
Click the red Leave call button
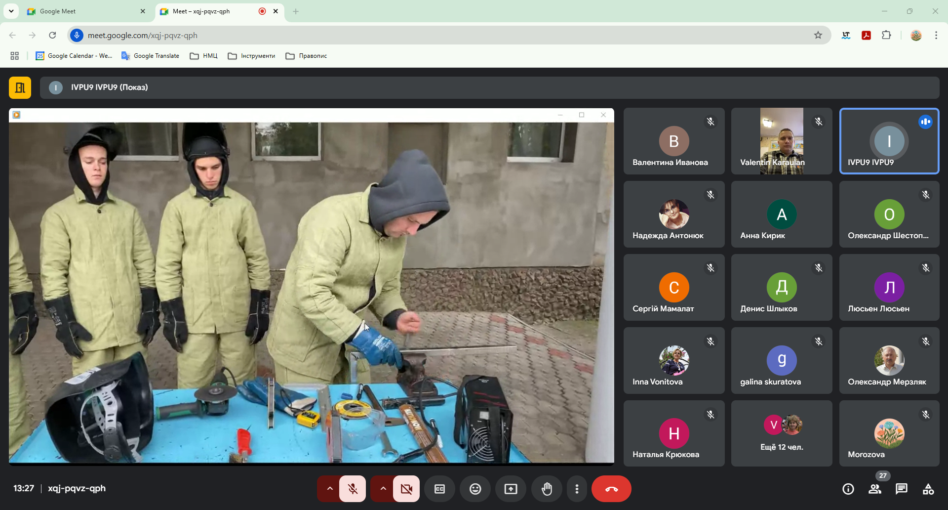(x=611, y=489)
